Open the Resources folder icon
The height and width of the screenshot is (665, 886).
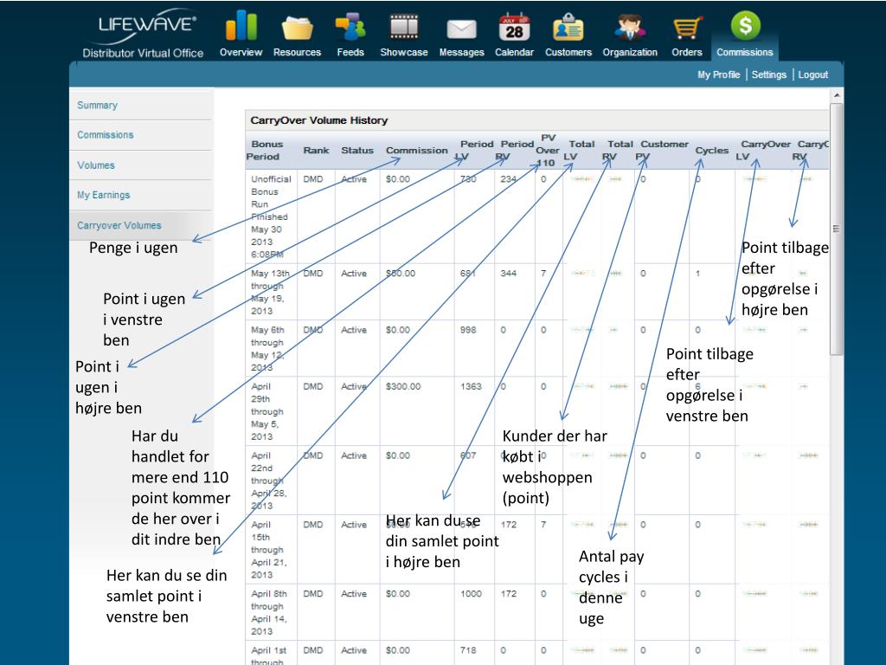click(x=298, y=28)
